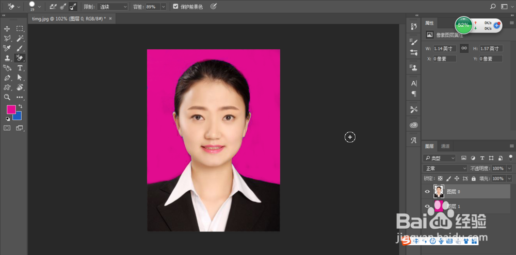Open 限制 连续 dropdown
The image size is (516, 255).
112,7
